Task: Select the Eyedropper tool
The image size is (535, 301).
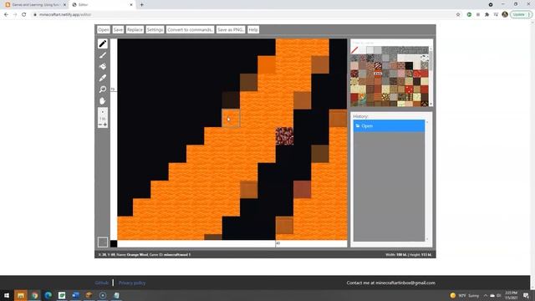Action: [x=102, y=78]
